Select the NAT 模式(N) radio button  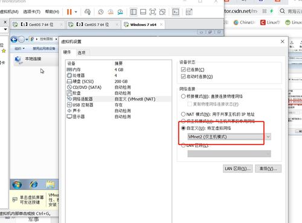[x=183, y=114]
